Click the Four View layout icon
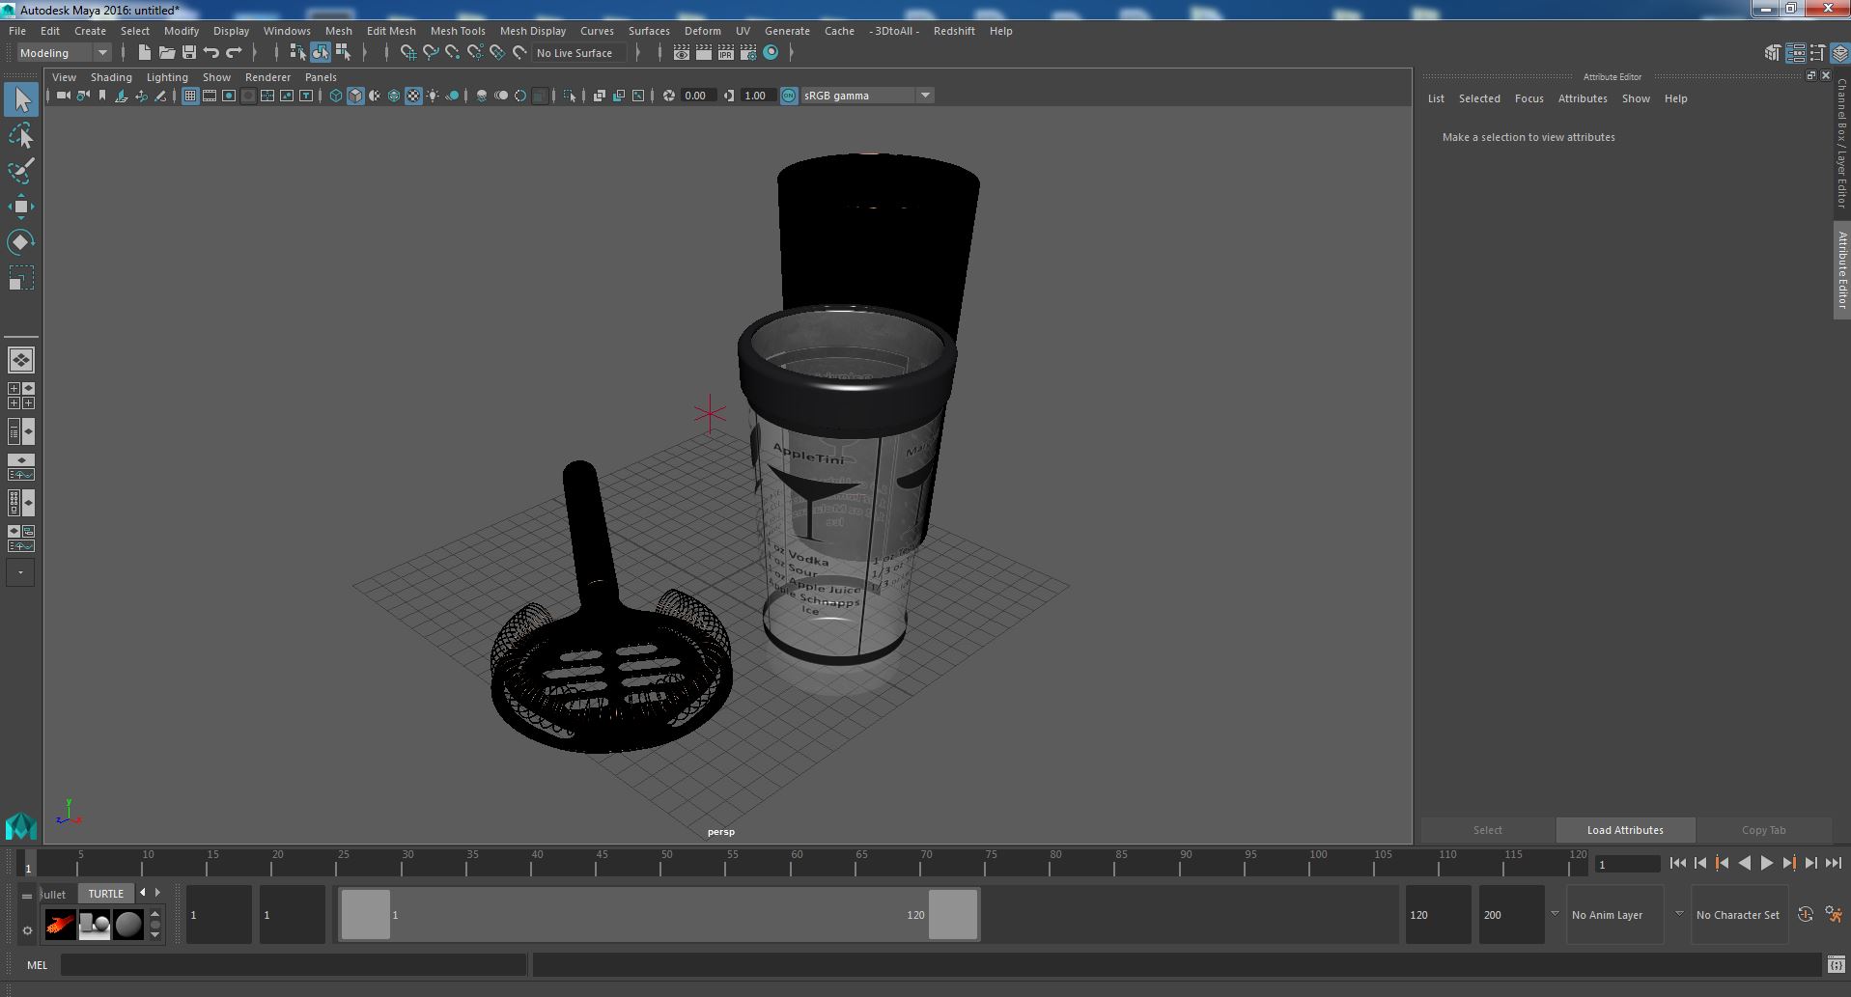Image resolution: width=1851 pixels, height=997 pixels. (x=21, y=396)
